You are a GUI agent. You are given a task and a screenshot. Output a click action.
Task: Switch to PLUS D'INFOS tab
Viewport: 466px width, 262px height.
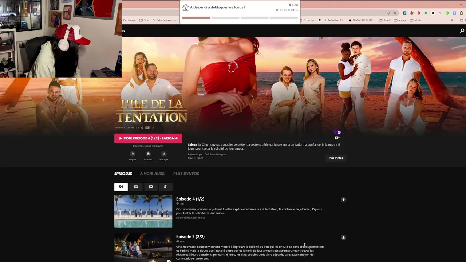186,174
